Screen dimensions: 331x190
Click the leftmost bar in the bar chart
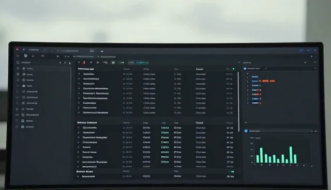(258, 159)
